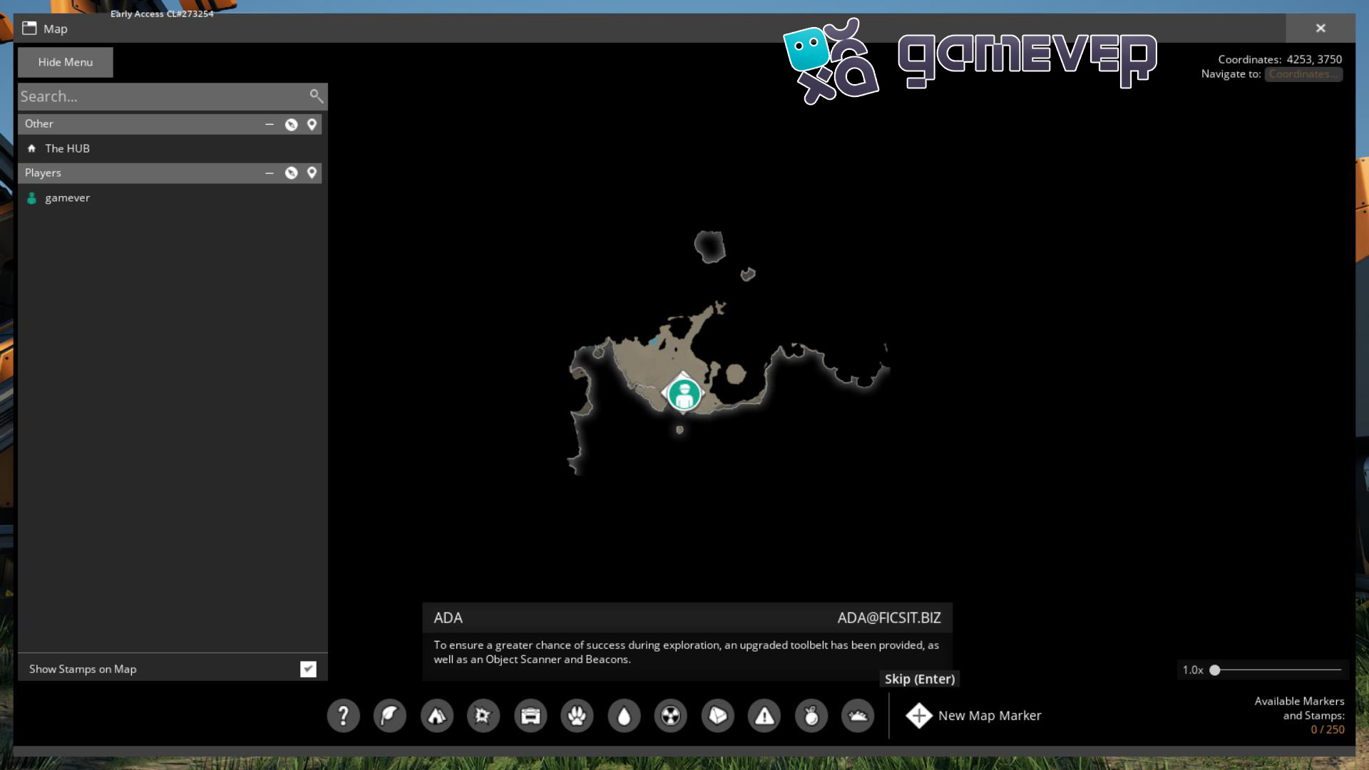Select the leaf stamp icon

point(390,715)
